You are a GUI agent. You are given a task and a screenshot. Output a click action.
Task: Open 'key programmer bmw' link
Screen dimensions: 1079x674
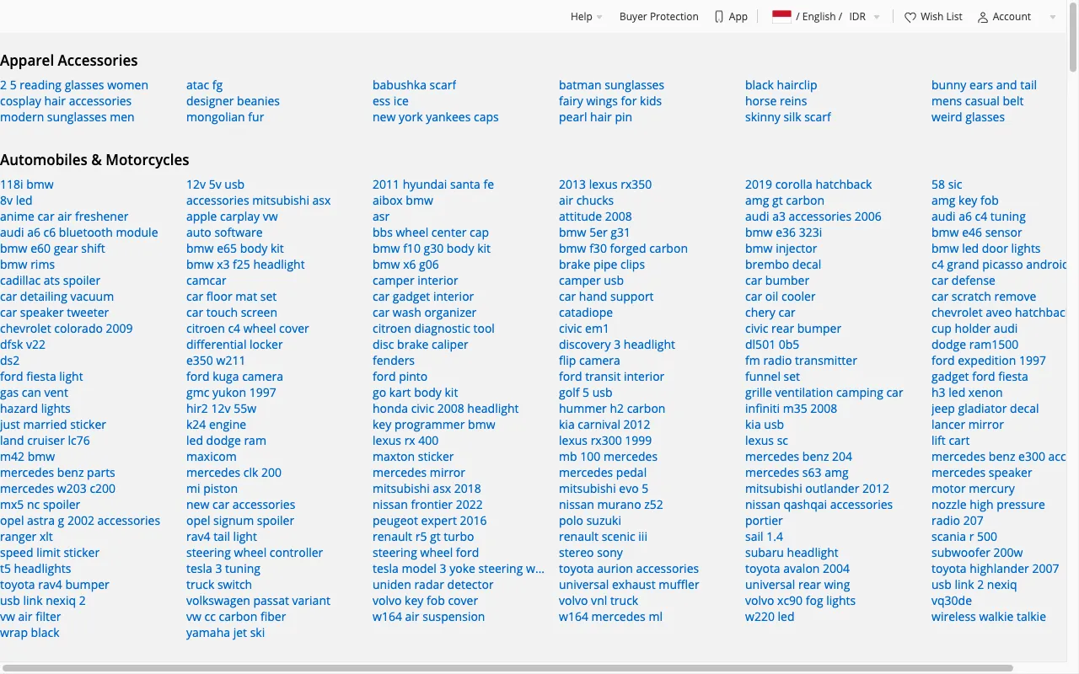[434, 425]
